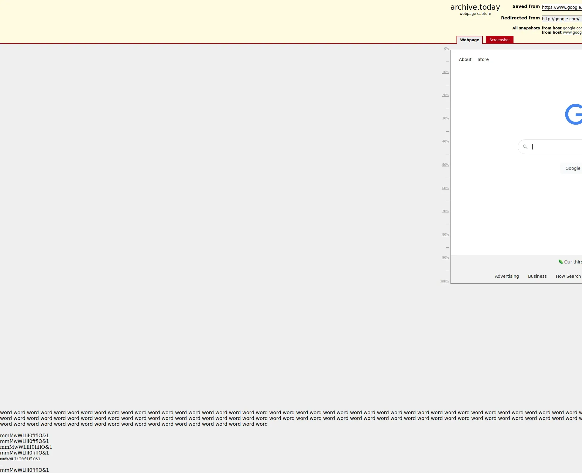The width and height of the screenshot is (582, 473).
Task: Click the 'webpage capture' subtitle text
Action: (x=475, y=14)
